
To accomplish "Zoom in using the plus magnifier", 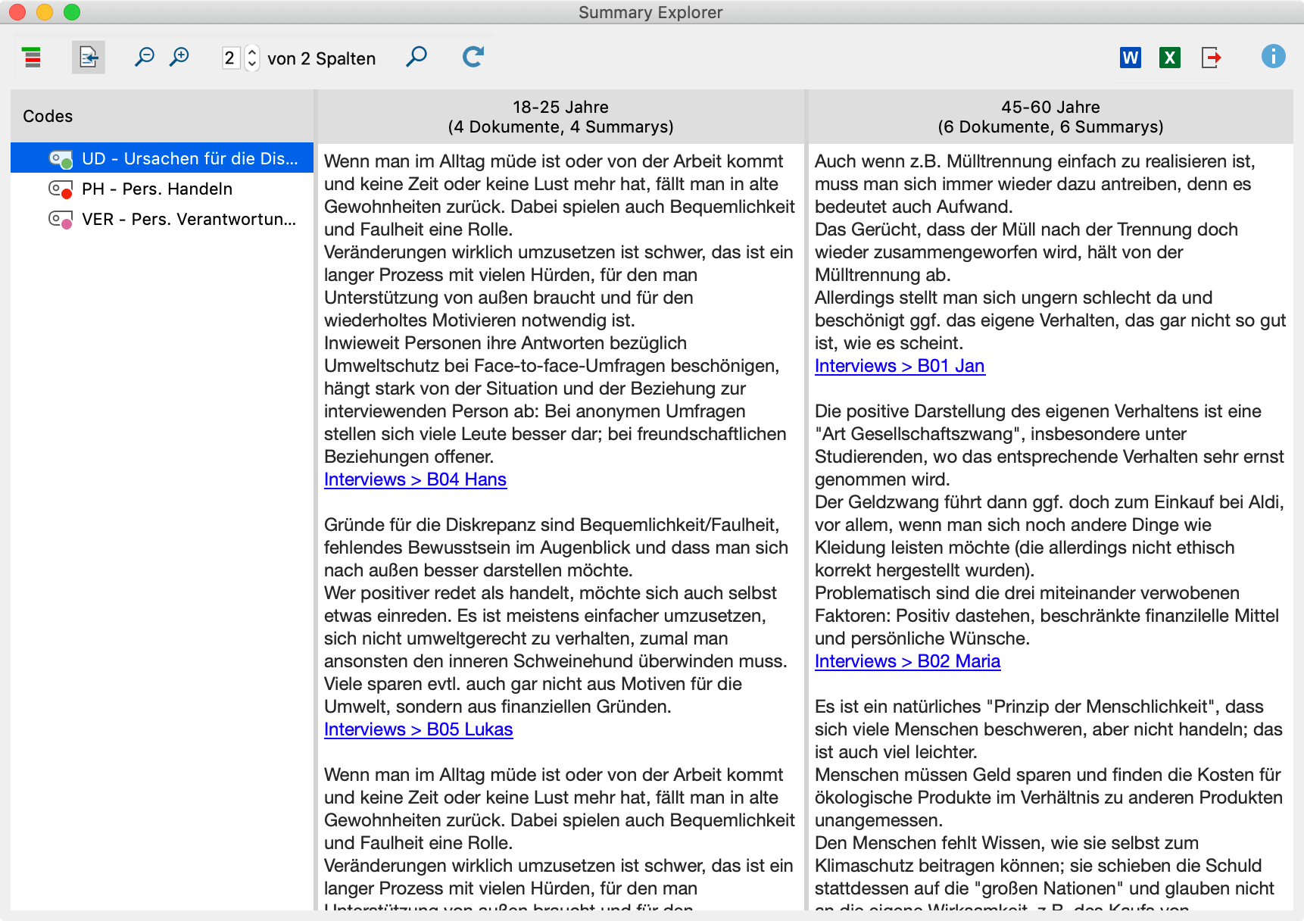I will click(x=179, y=57).
